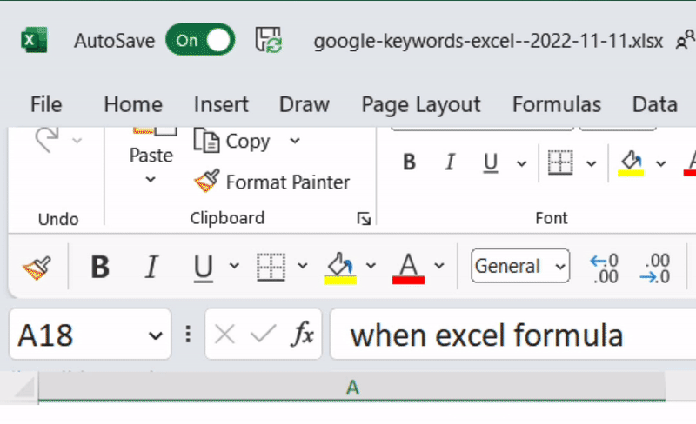This screenshot has height=424, width=696.
Task: Expand ribbon Underline style dropdown
Action: tap(522, 163)
